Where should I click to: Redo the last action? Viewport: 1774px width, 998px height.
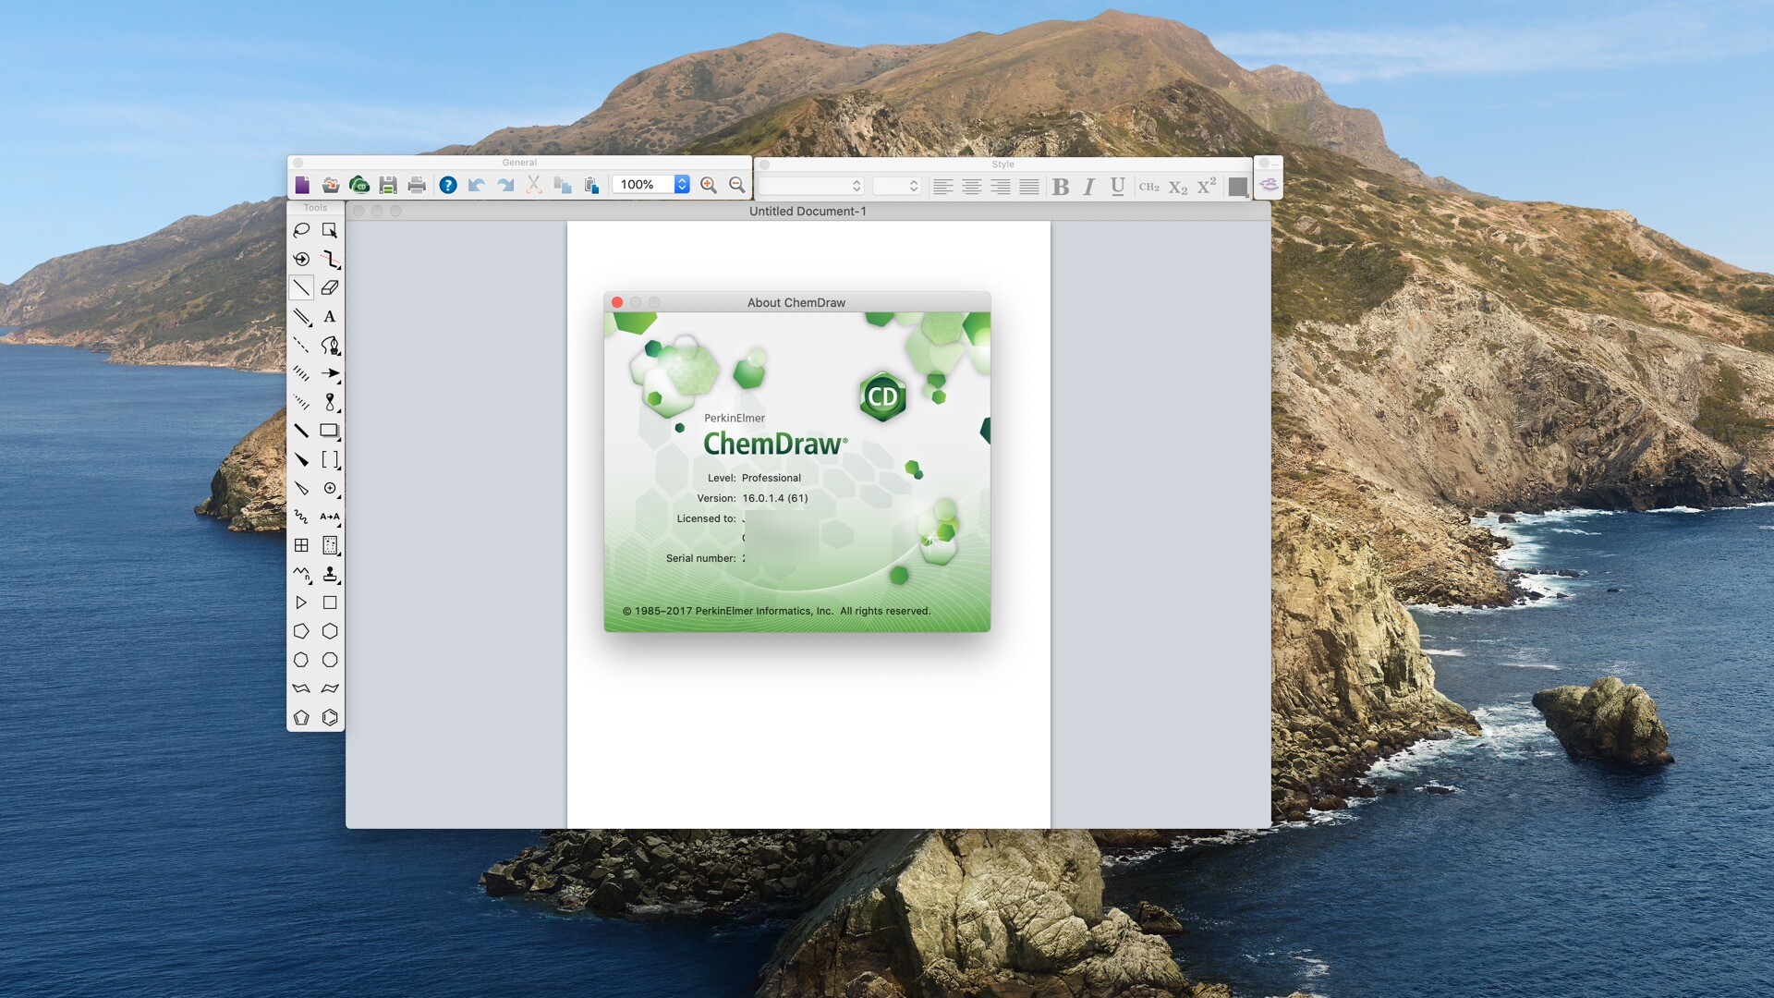click(505, 185)
